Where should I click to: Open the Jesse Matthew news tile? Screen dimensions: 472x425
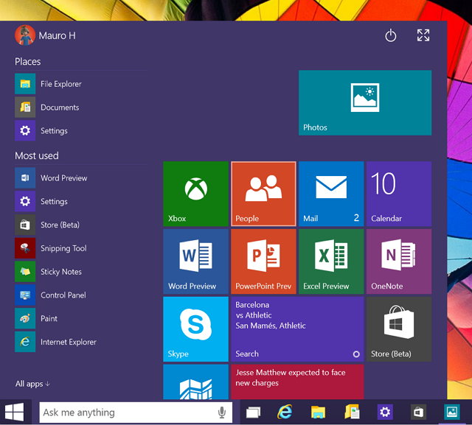tap(297, 382)
